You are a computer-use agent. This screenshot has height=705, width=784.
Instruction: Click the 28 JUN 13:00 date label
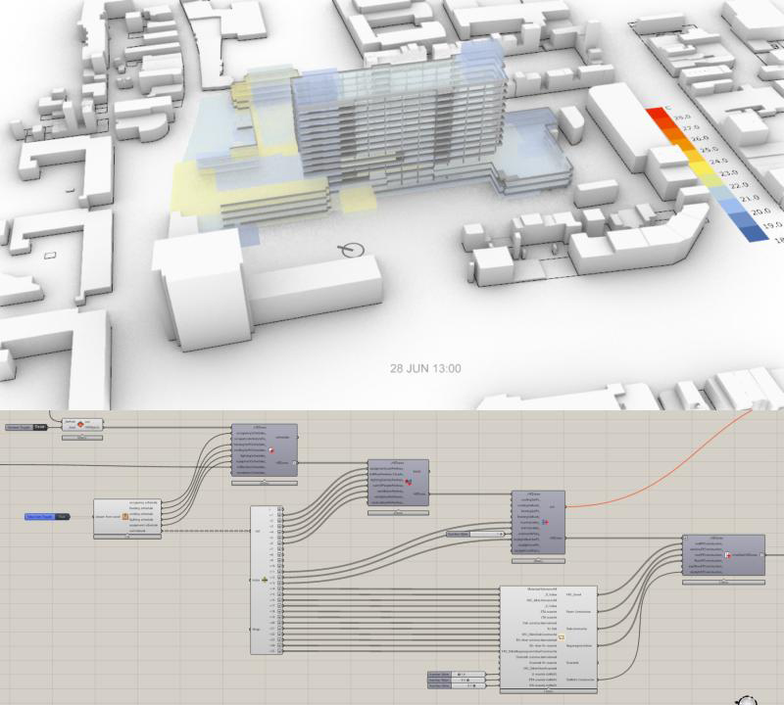tap(425, 369)
